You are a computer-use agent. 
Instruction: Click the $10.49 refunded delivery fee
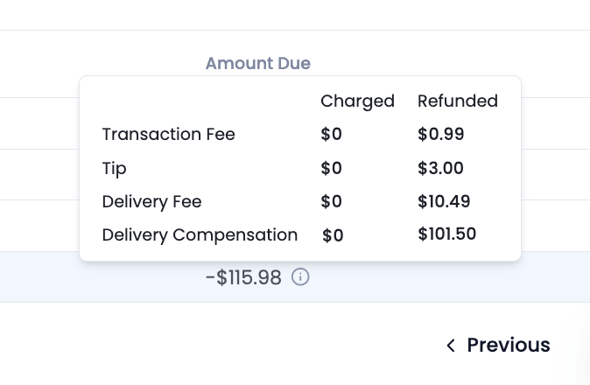[x=444, y=201]
